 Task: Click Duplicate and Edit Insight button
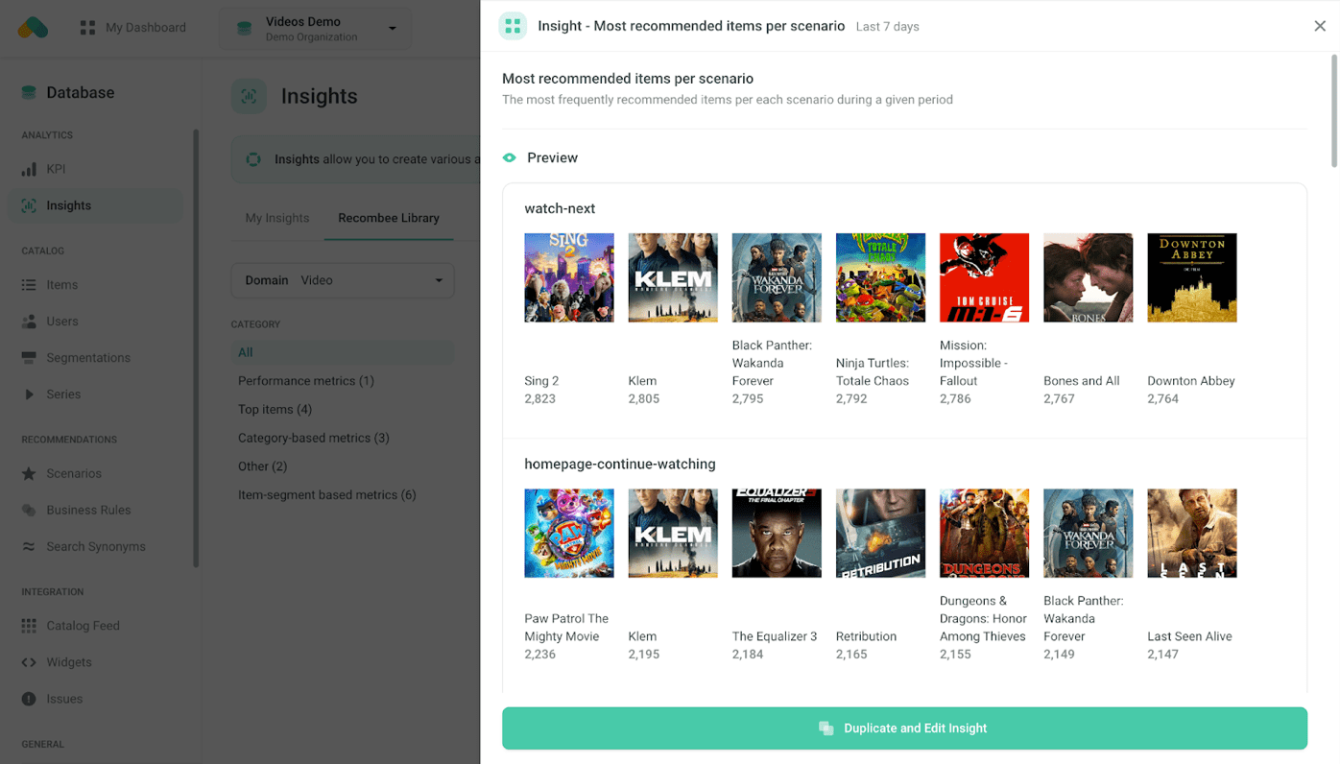[904, 728]
